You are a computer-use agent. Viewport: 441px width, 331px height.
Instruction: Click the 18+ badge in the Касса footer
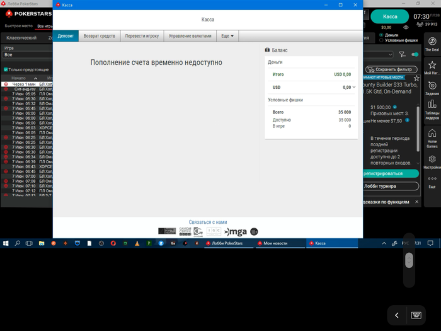(x=254, y=231)
